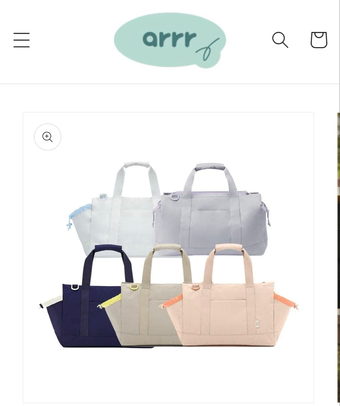This screenshot has width=340, height=406.
Task: Open the search magnifier icon
Action: coord(280,40)
